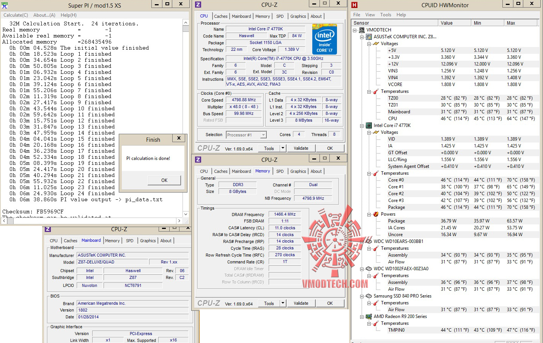Viewport: 543px width, 343px height.
Task: Click the AMD Radeon R9 200 card icon
Action: [368, 316]
